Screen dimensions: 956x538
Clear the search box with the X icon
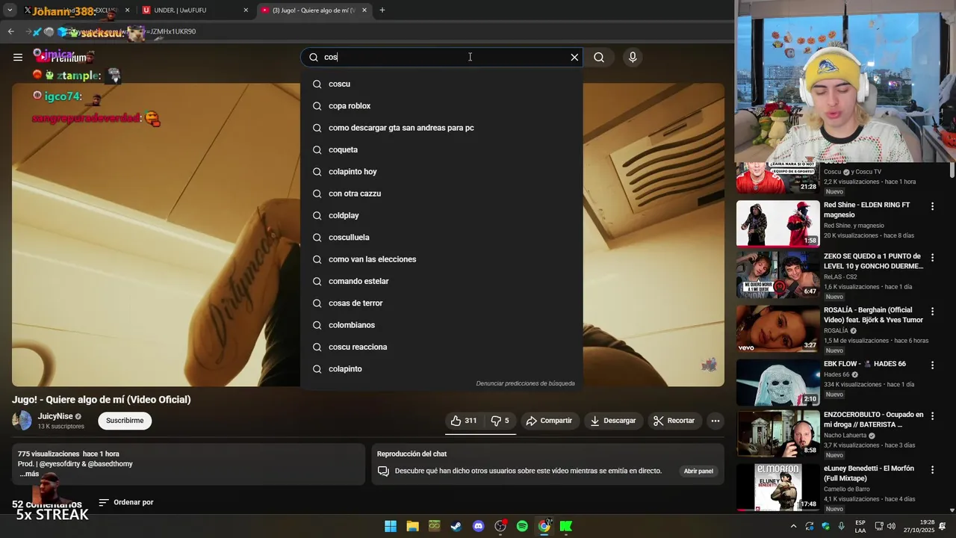[x=574, y=57]
